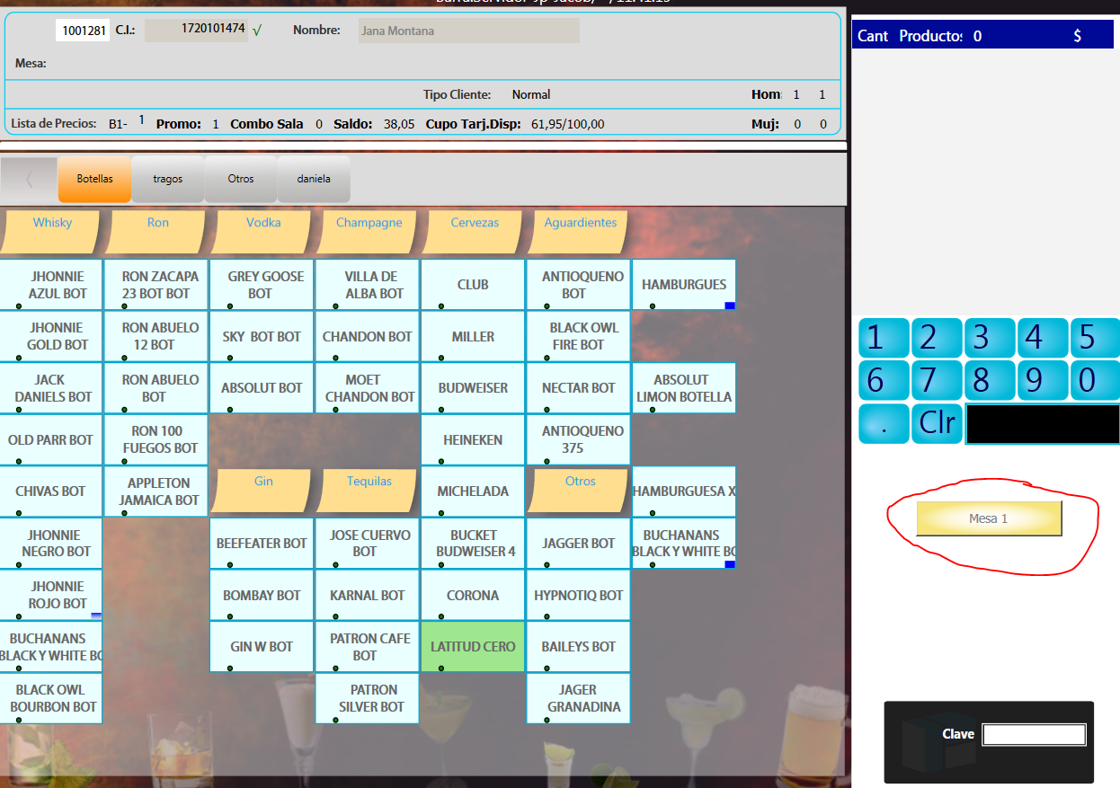Add MILLER beer product
1120x788 pixels.
pyautogui.click(x=473, y=336)
